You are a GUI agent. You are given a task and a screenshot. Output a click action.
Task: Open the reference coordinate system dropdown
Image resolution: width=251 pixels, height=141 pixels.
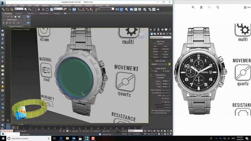click(x=58, y=9)
